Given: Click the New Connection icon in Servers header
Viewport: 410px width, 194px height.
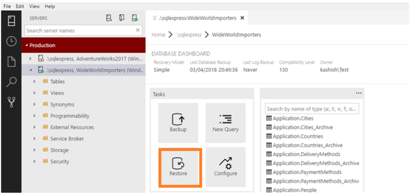Looking at the screenshot, I should tap(109, 18).
